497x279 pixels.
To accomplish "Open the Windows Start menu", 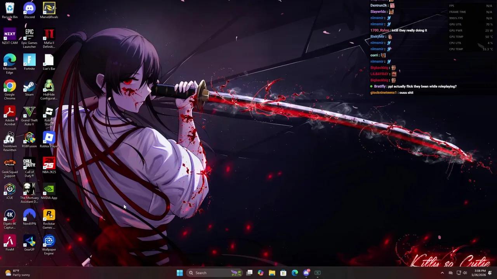I will pyautogui.click(x=180, y=273).
